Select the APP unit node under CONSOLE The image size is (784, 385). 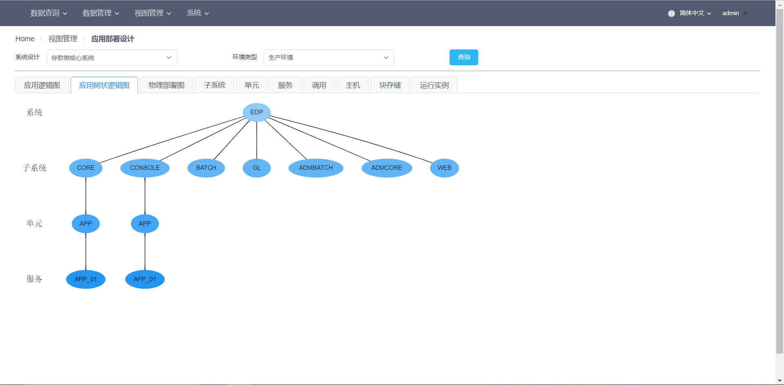145,224
